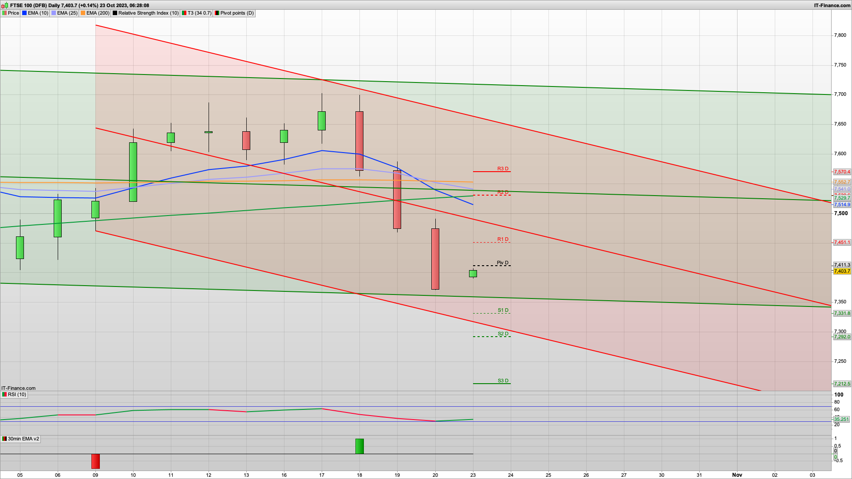Click the Piv D pivot label
The image size is (852, 479).
click(x=503, y=263)
